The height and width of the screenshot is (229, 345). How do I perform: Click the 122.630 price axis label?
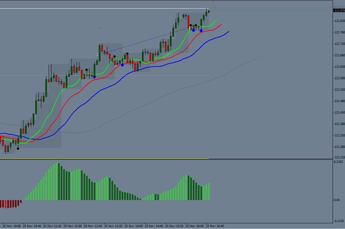point(340,67)
